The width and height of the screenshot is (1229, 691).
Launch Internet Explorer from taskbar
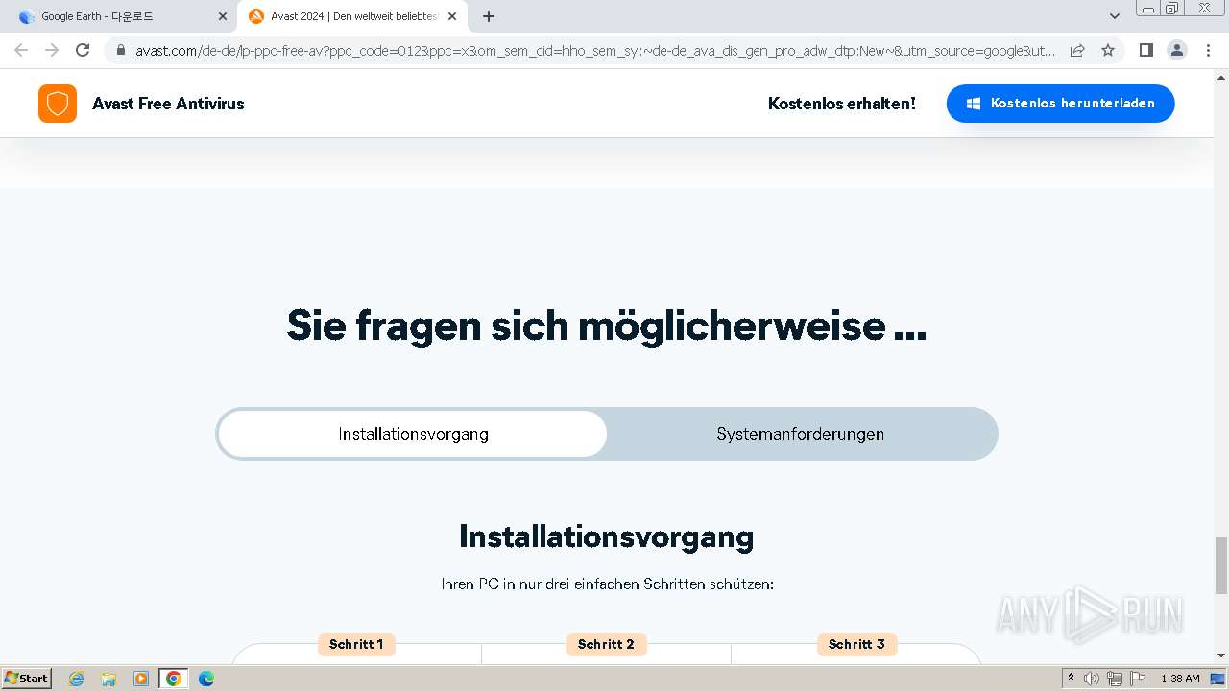pos(76,679)
